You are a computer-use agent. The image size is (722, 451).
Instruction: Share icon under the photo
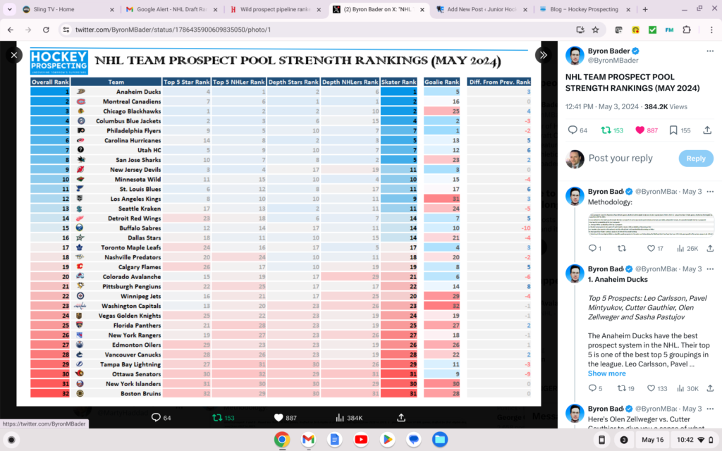point(401,417)
